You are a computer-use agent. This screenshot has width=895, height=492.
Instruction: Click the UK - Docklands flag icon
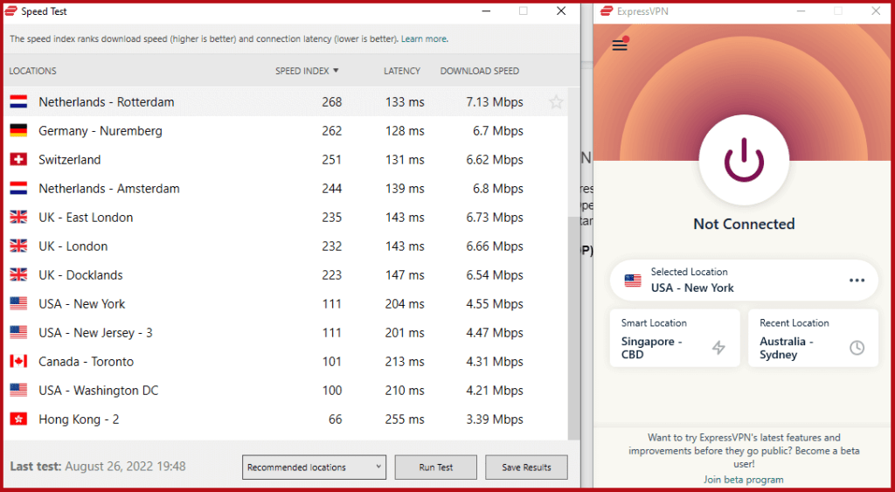tap(19, 275)
